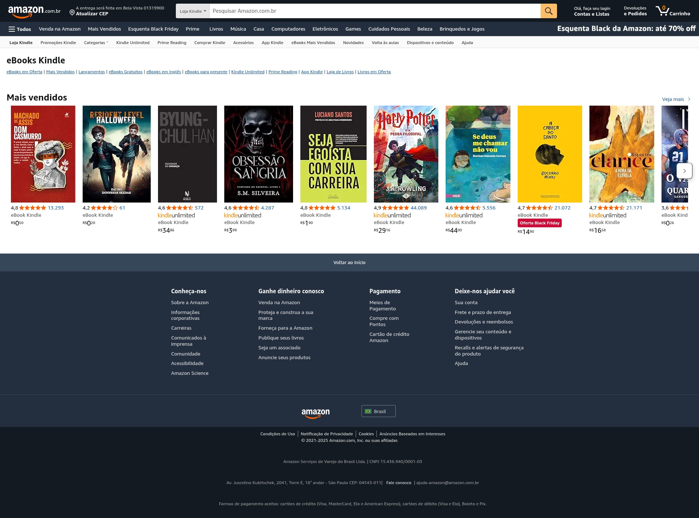This screenshot has width=699, height=518.
Task: Open Notificação de Privacidade link
Action: 327,434
